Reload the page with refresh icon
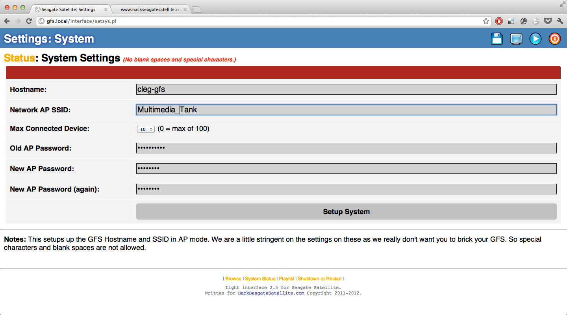 pyautogui.click(x=29, y=21)
